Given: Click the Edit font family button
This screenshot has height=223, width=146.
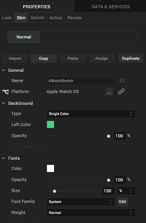Looking at the screenshot, I should pyautogui.click(x=123, y=202).
